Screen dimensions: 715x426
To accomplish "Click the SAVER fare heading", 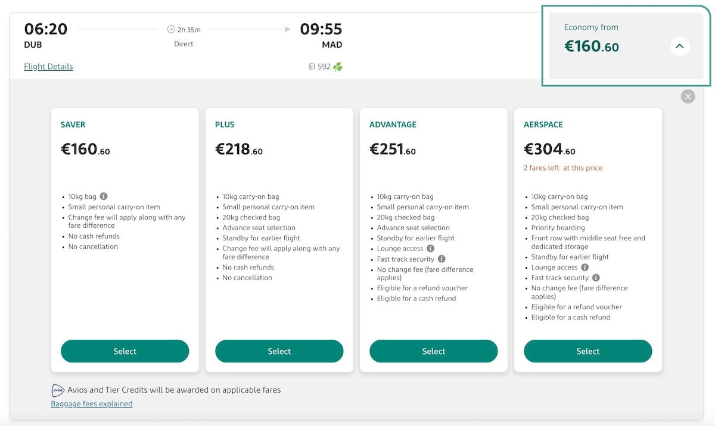I will tap(73, 125).
